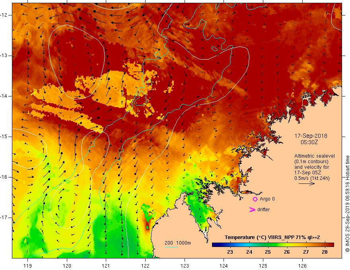Image resolution: width=350 pixels, height=270 pixels.
Task: Click the 'drifter' legend label
Action: [263, 210]
